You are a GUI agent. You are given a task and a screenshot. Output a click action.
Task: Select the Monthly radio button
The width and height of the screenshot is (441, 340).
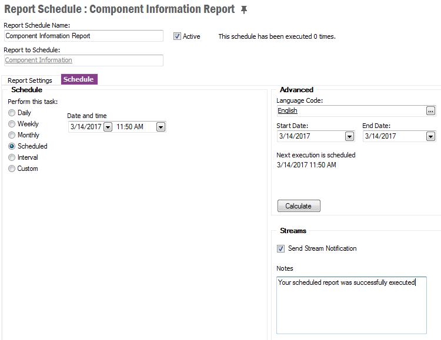click(x=12, y=135)
